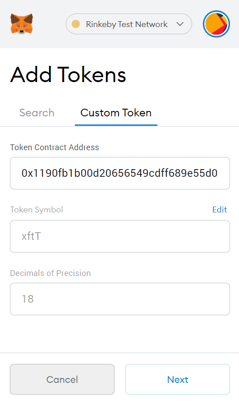Focus the Token Contract Address field
Screen dimensions: 239x405
[x=120, y=173]
